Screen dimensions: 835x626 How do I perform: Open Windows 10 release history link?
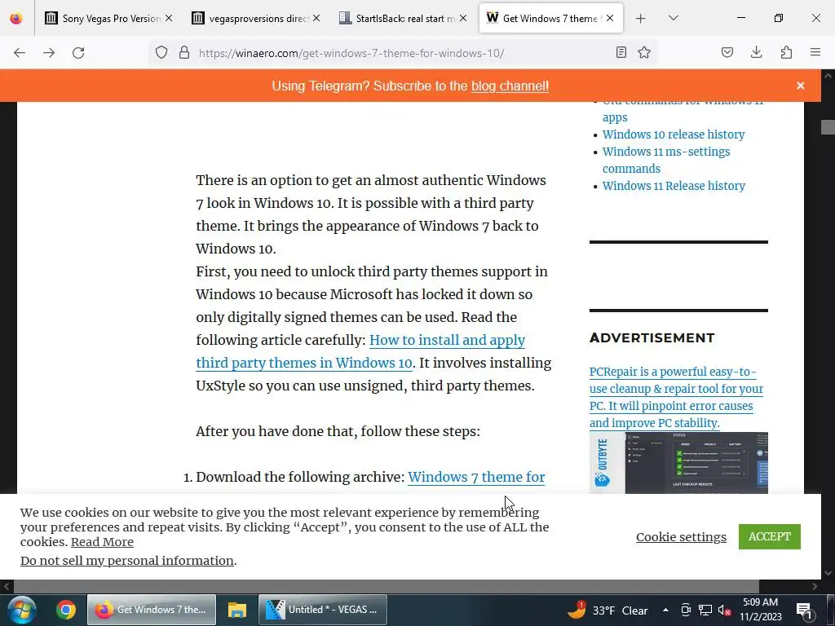click(673, 134)
